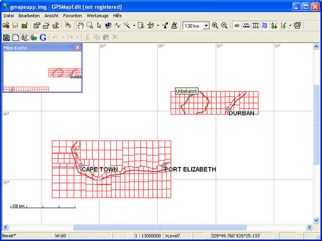Click the GPS satellite dish tool icon
The height and width of the screenshot is (241, 322).
point(165,25)
